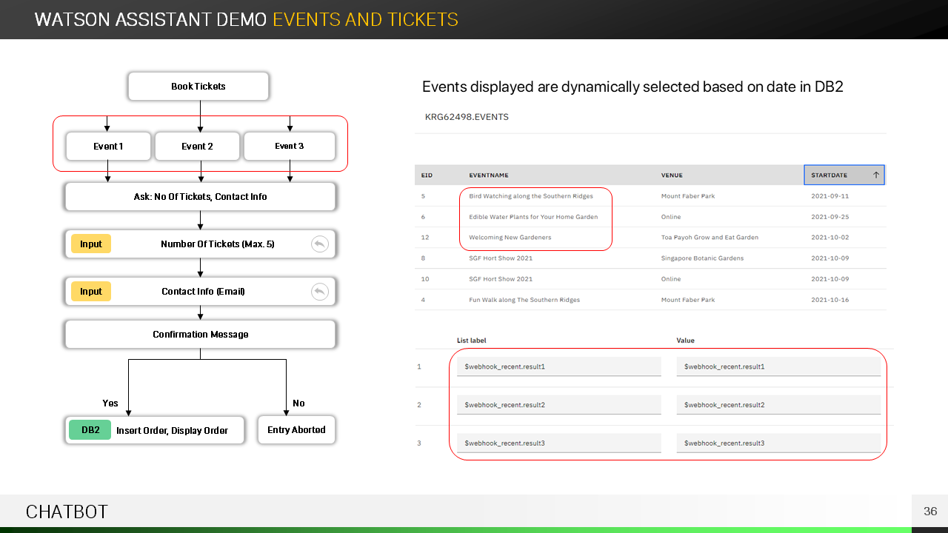Select the Event 2 node
The width and height of the screenshot is (948, 533).
pos(197,147)
